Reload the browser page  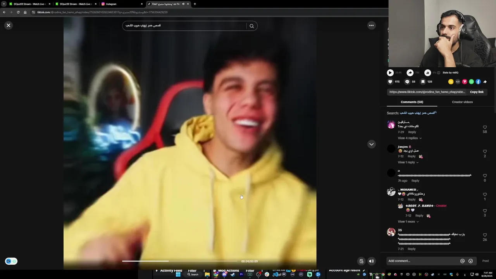tap(18, 12)
